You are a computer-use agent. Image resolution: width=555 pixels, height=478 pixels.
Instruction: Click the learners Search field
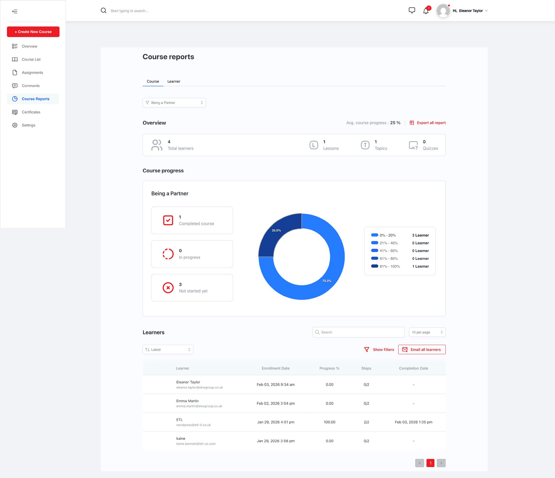coord(358,332)
